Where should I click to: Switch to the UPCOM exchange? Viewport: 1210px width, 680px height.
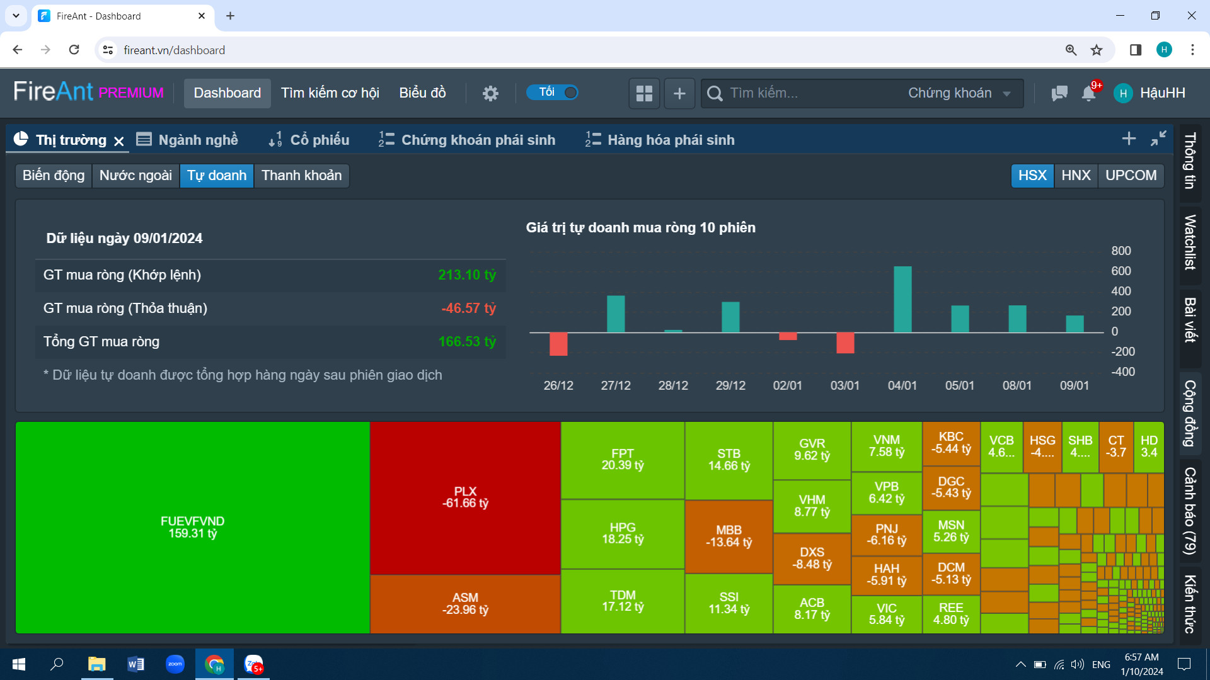(x=1131, y=175)
